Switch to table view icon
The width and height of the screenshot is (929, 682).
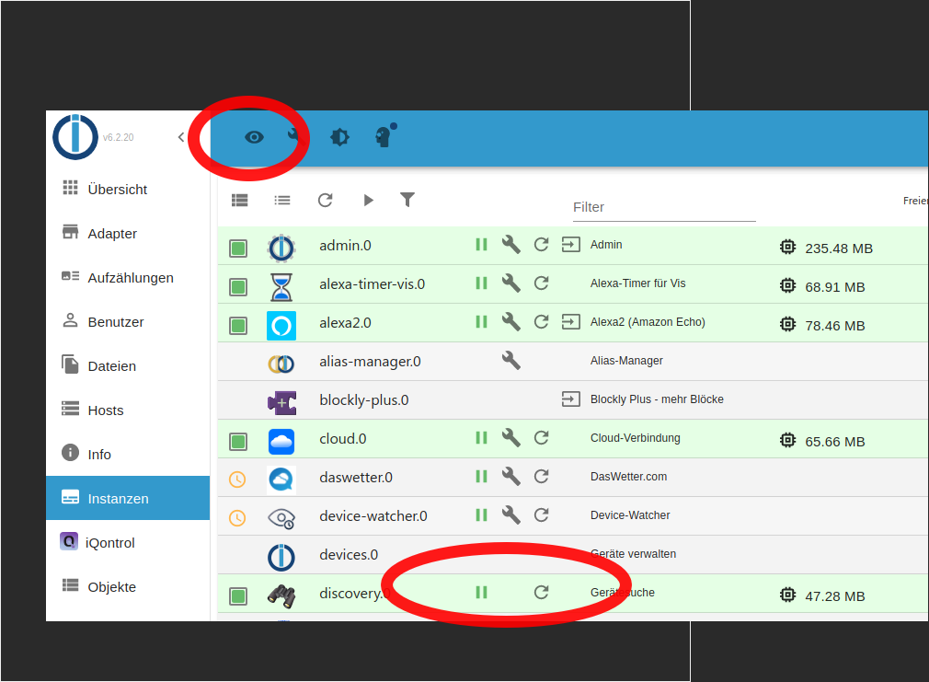(239, 201)
